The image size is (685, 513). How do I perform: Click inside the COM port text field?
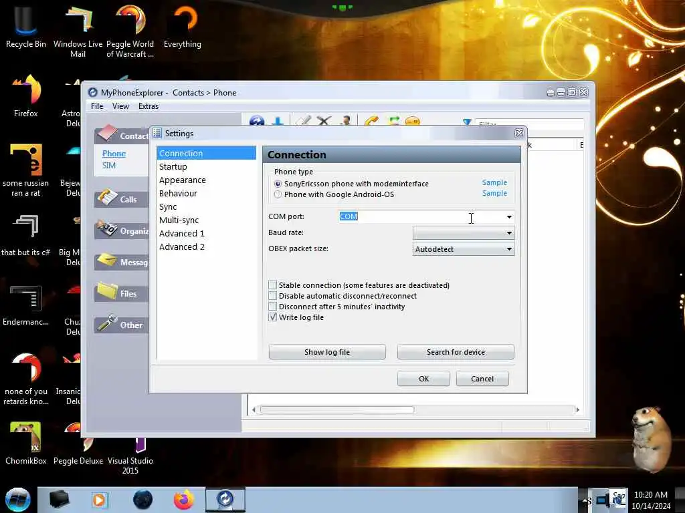pyautogui.click(x=421, y=216)
